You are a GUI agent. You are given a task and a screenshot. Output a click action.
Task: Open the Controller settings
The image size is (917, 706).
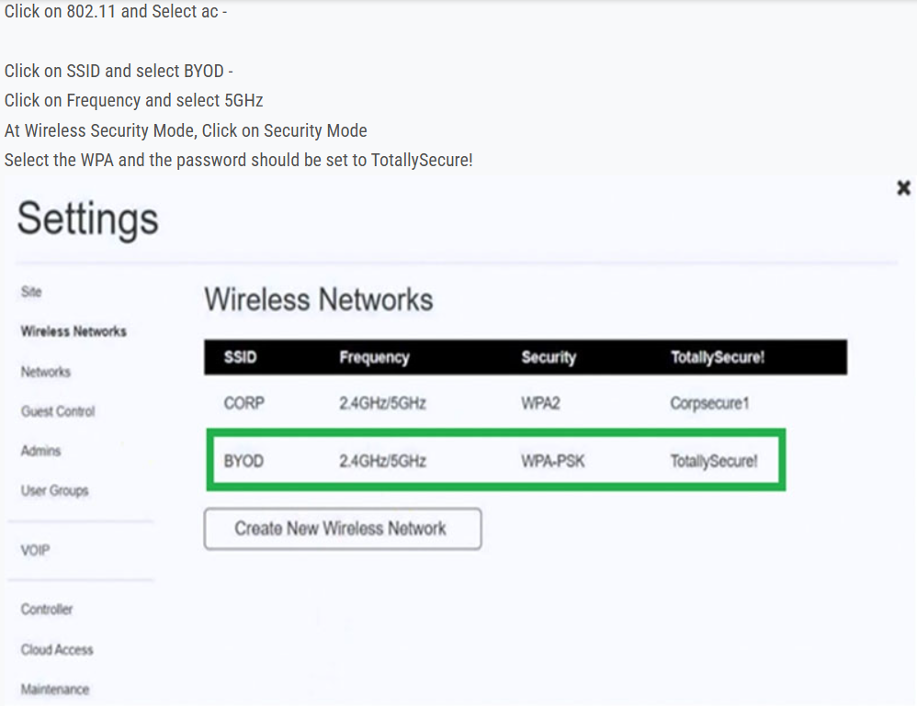tap(47, 610)
